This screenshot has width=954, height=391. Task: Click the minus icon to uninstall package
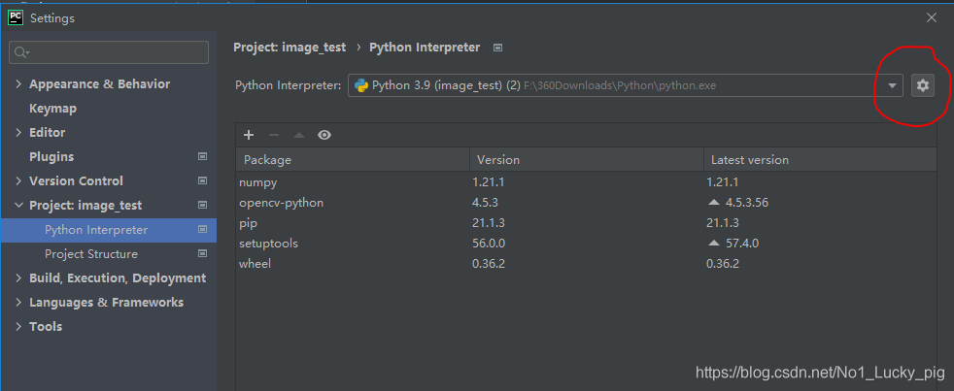[274, 135]
